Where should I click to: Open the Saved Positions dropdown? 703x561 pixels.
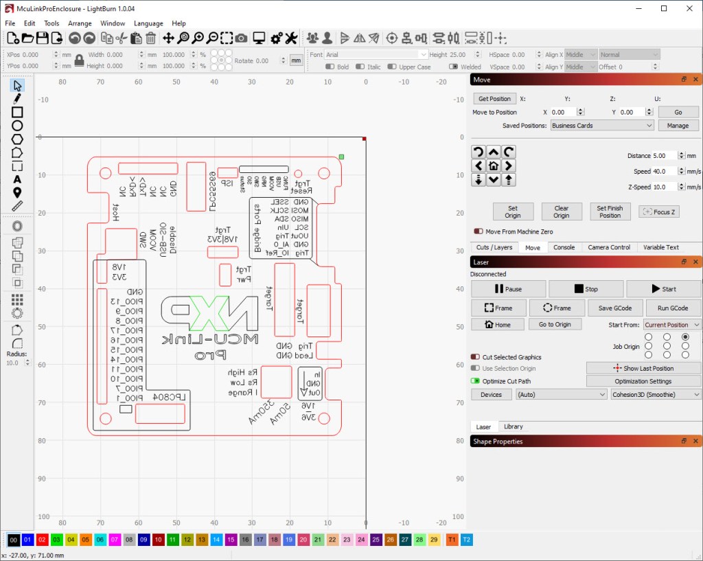(601, 126)
